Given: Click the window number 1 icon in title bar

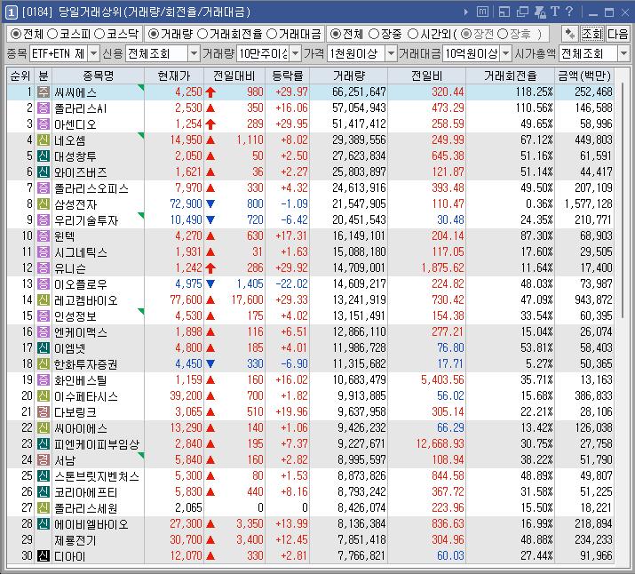Looking at the screenshot, I should click(11, 12).
